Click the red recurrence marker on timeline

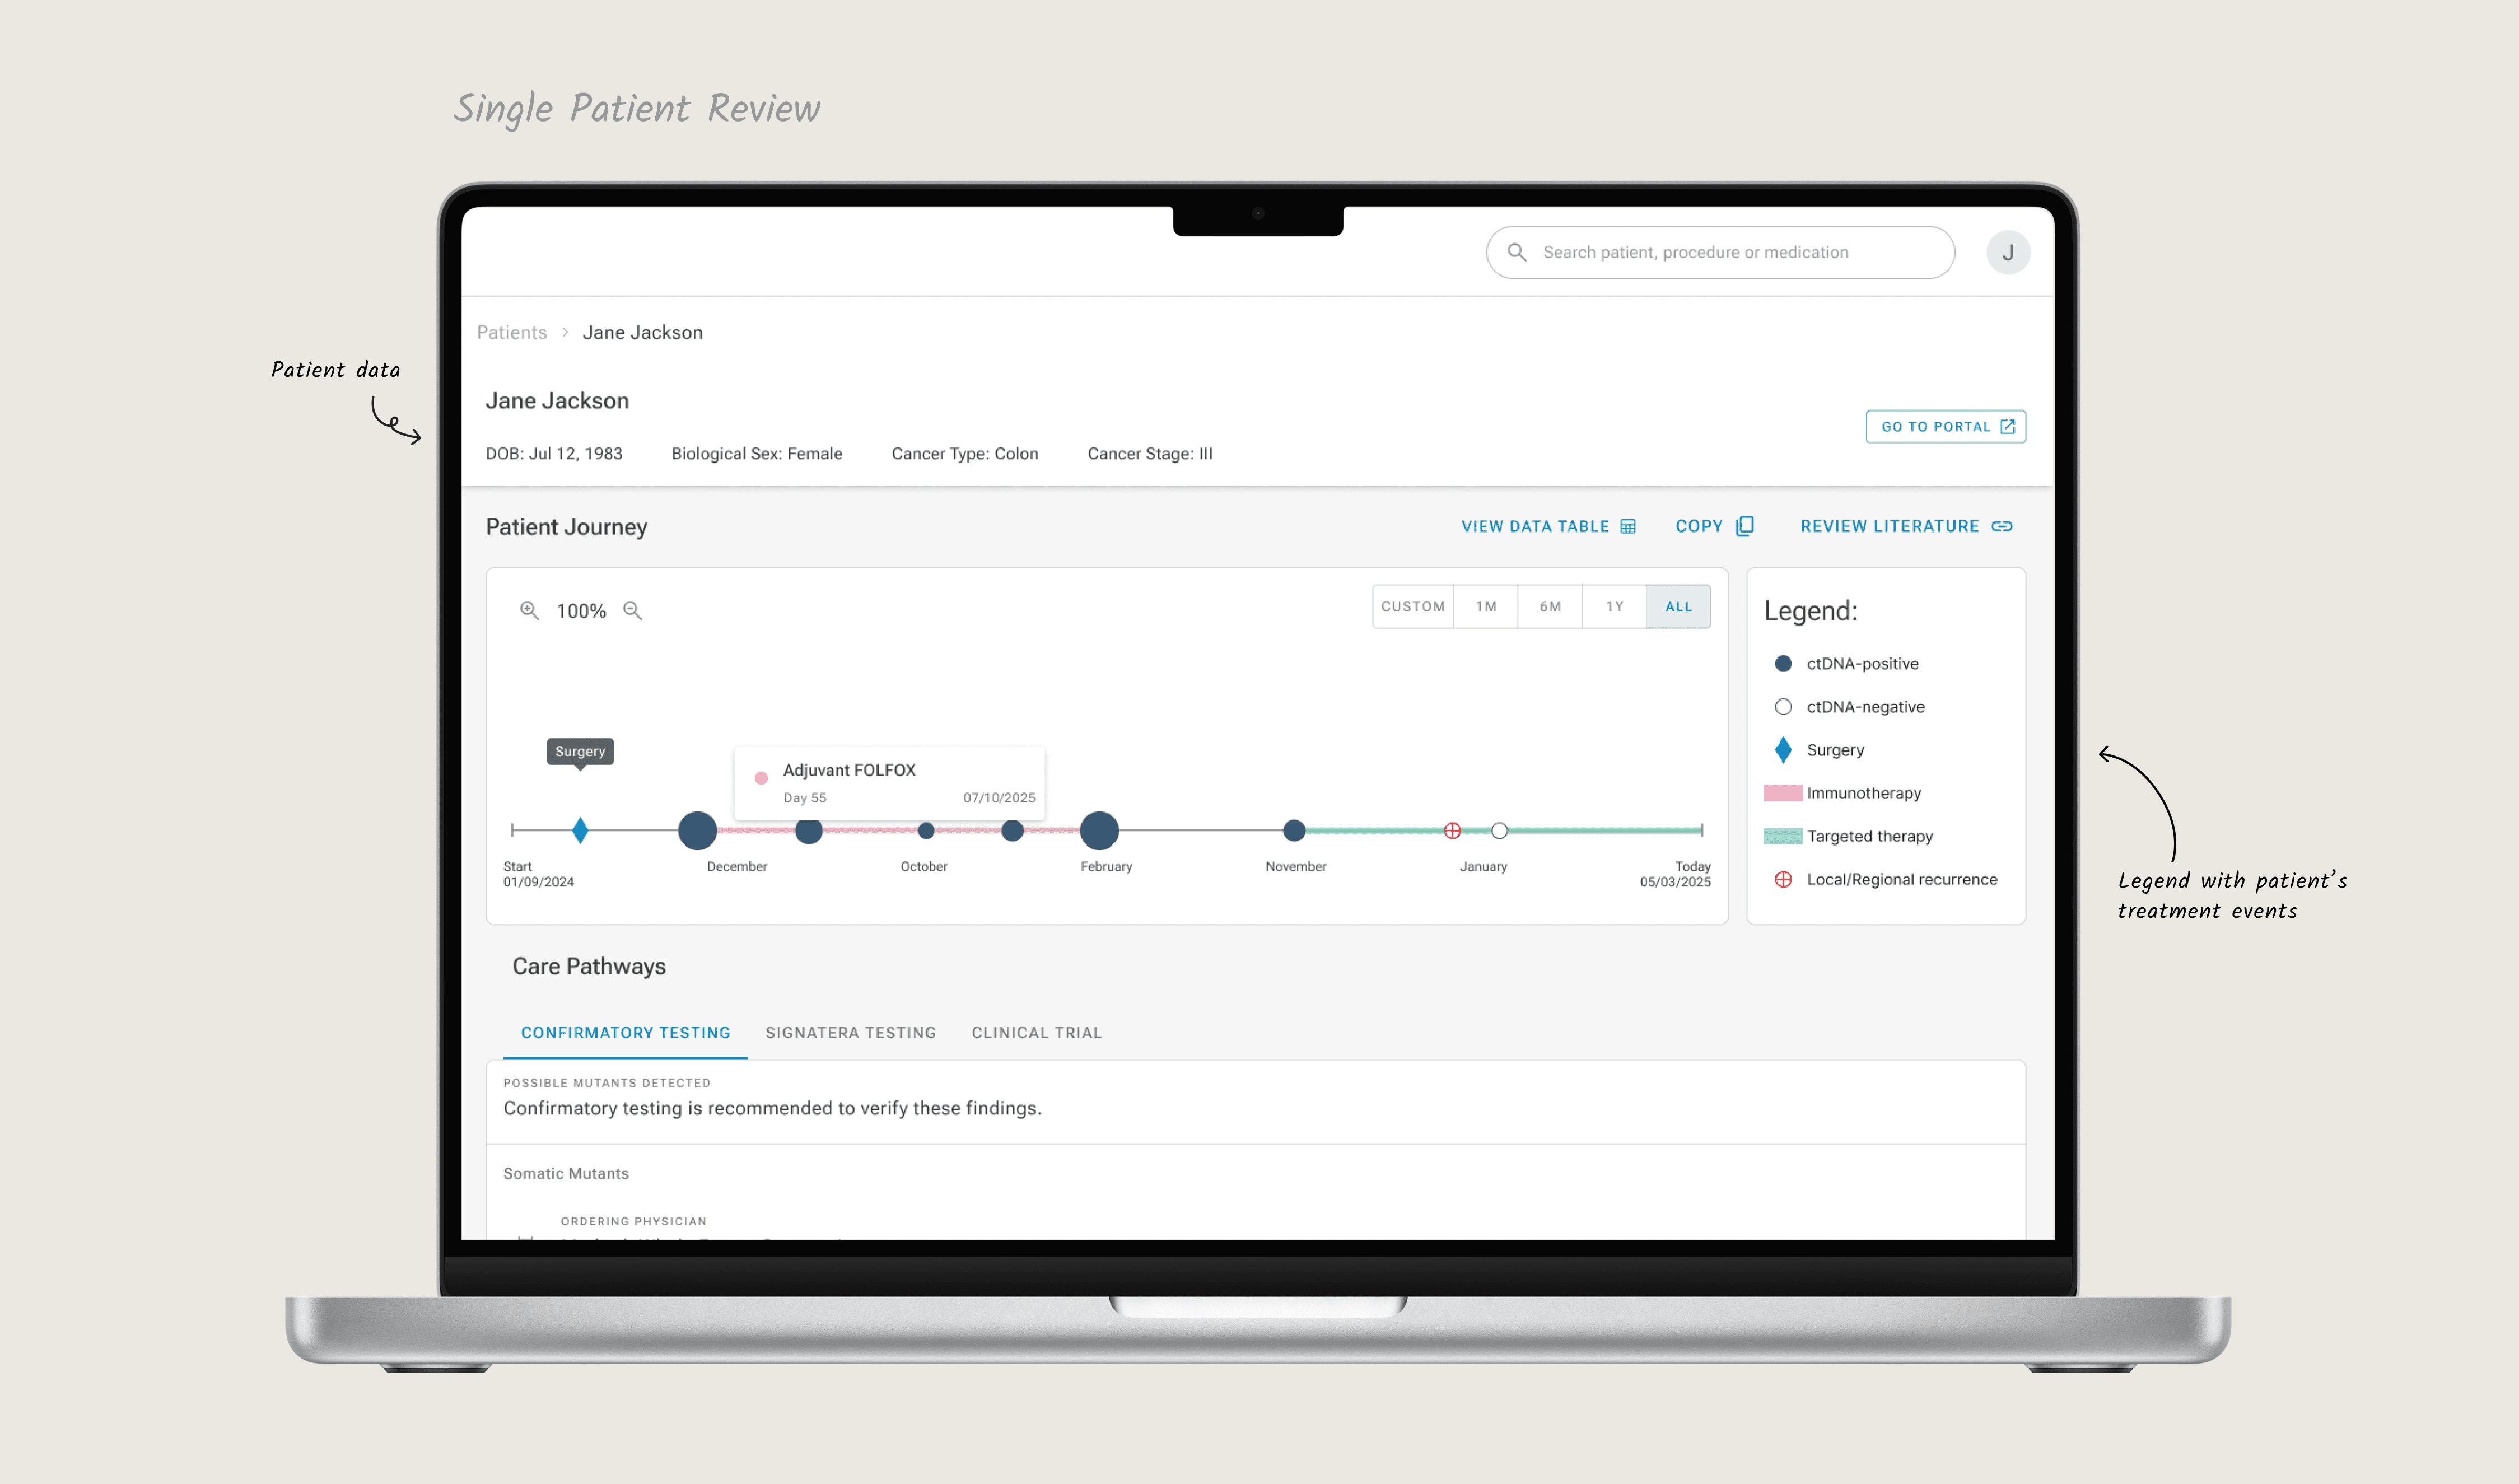pyautogui.click(x=1452, y=830)
